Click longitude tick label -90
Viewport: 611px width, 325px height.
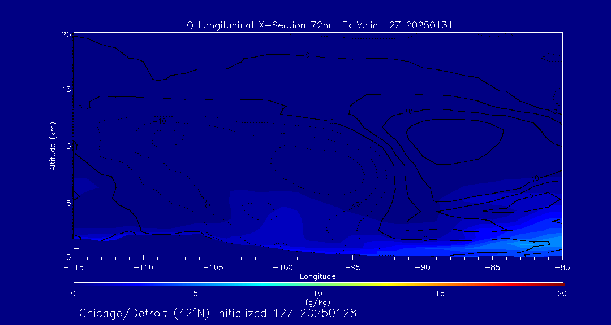[x=423, y=268]
